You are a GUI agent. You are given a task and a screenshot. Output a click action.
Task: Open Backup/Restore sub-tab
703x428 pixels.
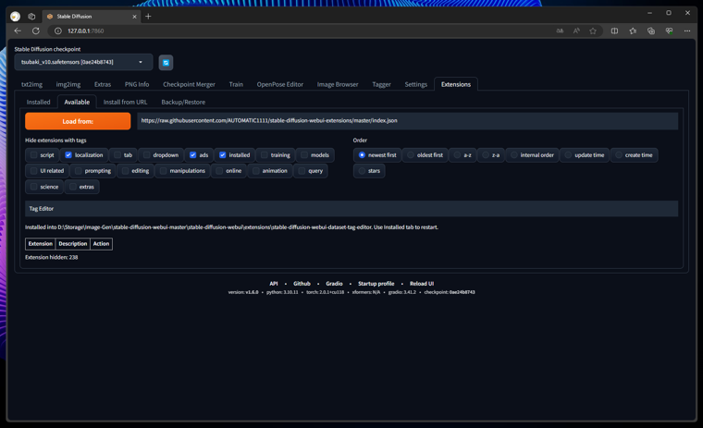click(183, 103)
